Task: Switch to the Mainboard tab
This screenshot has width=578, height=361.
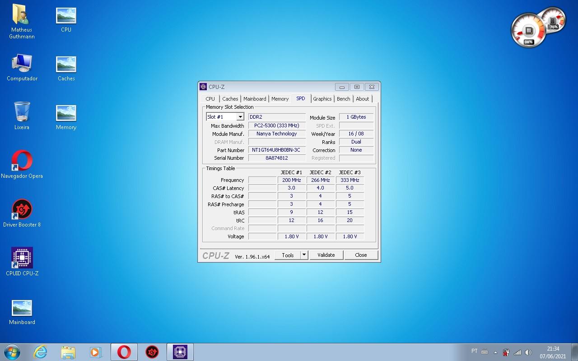Action: click(255, 99)
